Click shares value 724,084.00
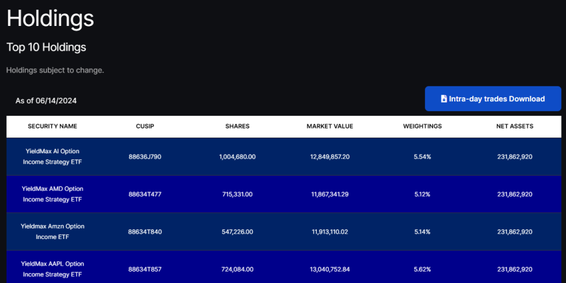 [238, 269]
